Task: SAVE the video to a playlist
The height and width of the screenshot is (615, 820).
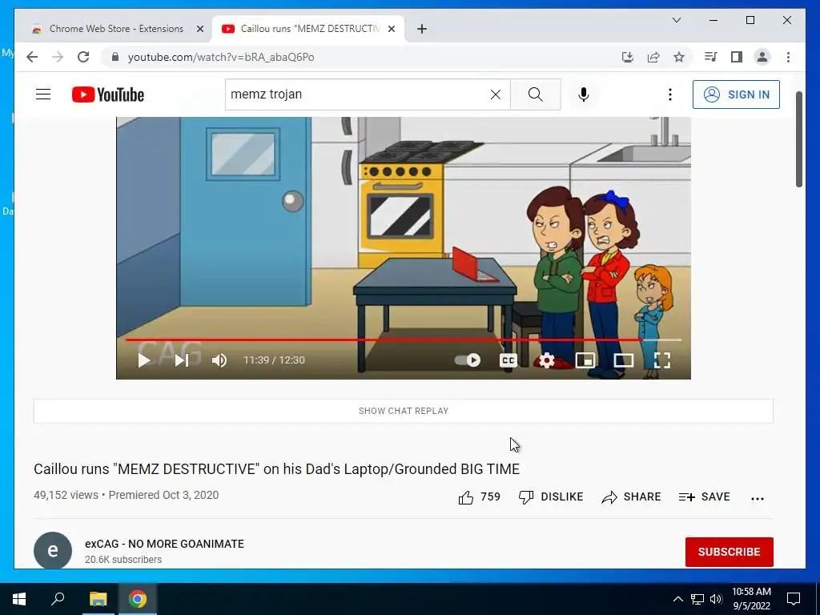Action: coord(704,496)
